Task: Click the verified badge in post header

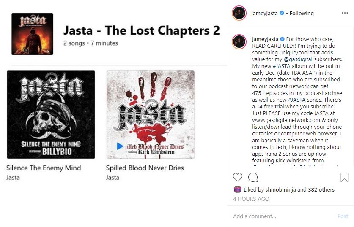Action: [x=282, y=13]
